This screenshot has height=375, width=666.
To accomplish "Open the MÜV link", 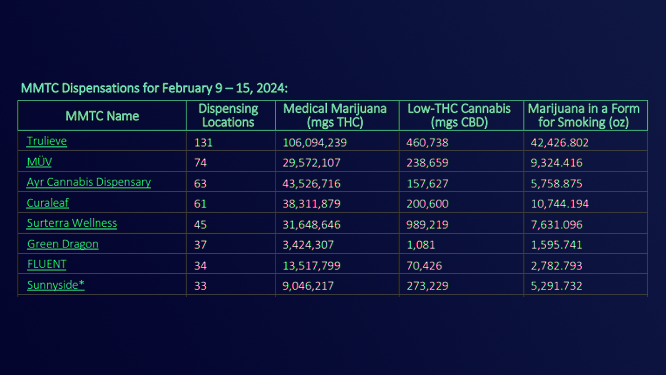I will click(39, 162).
